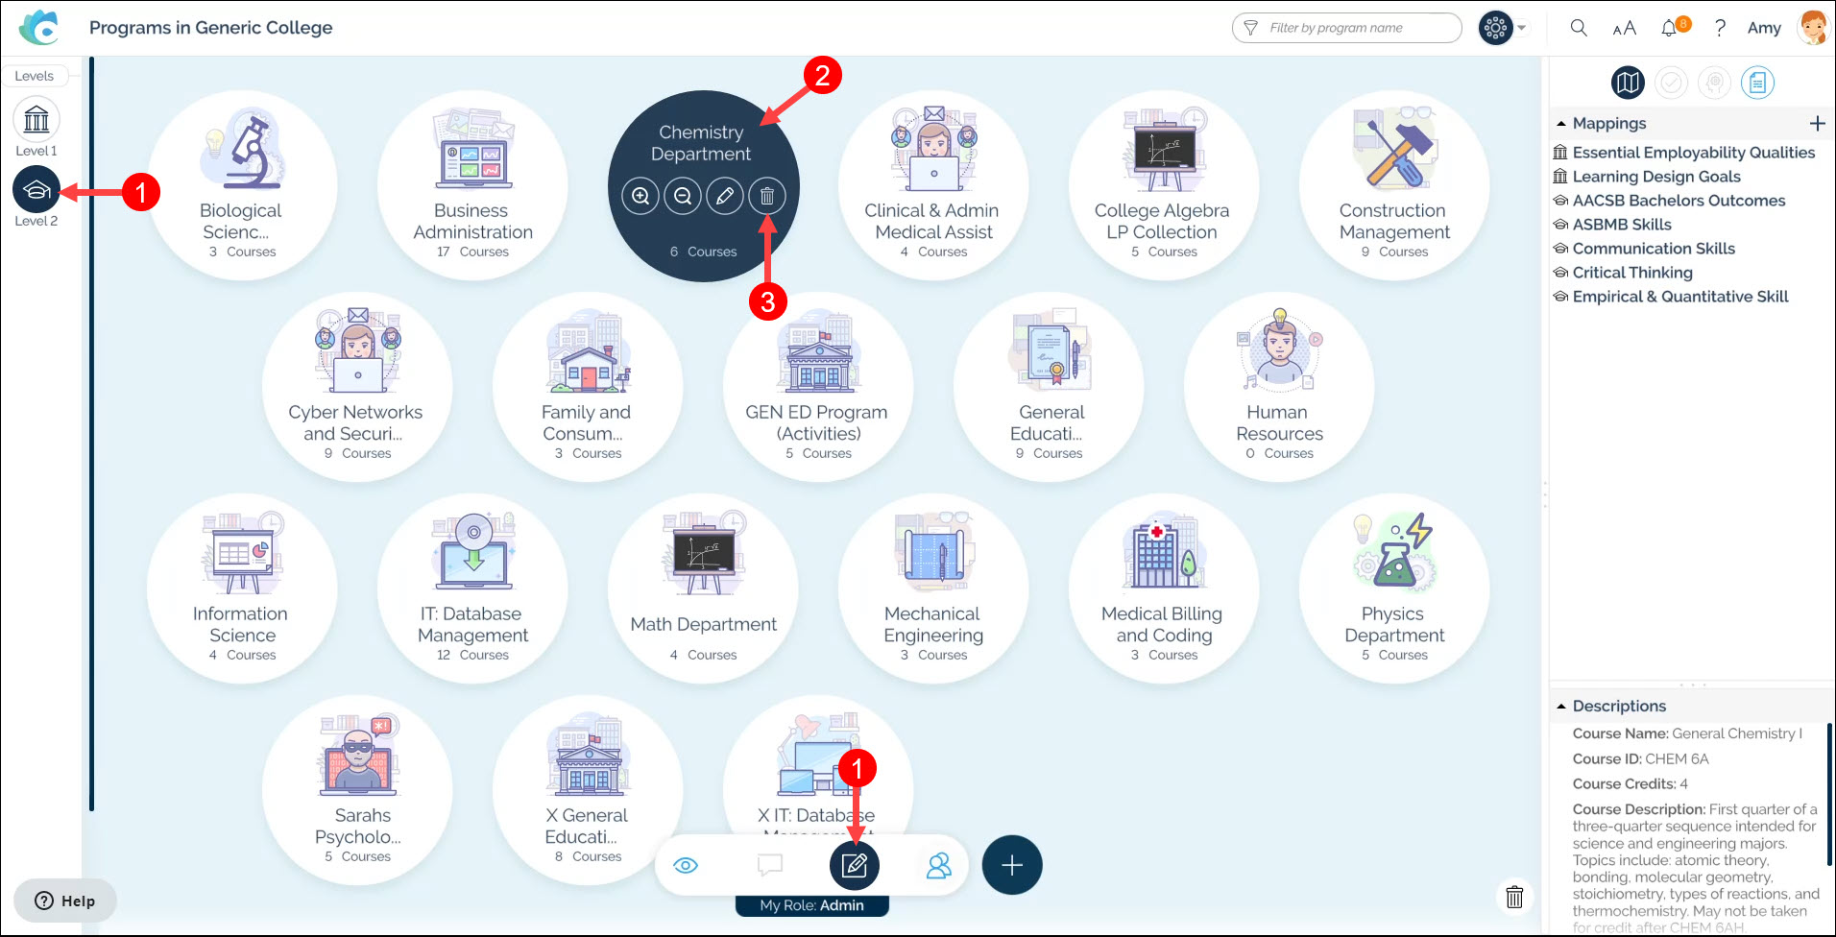Viewport: 1836px width, 937px height.
Task: Toggle the view mode eye icon
Action: [x=686, y=865]
